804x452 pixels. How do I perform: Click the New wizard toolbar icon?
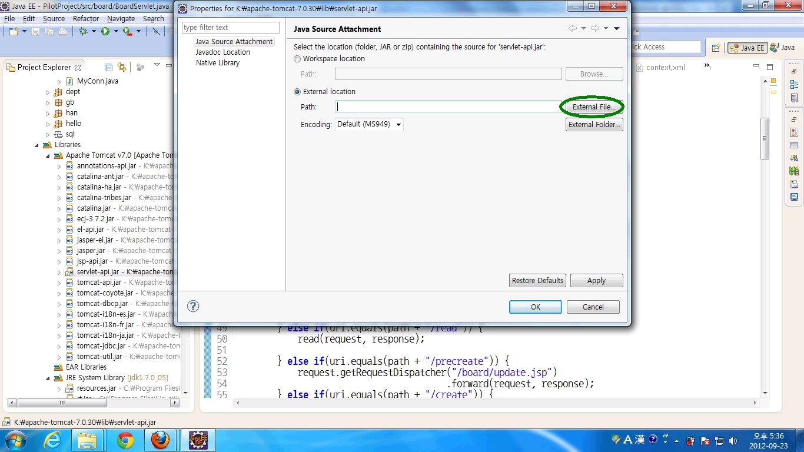(13, 31)
